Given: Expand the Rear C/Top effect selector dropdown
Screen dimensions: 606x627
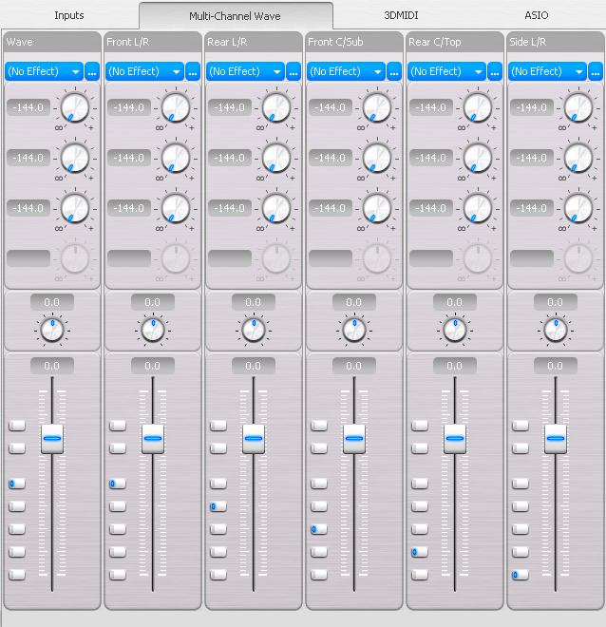Looking at the screenshot, I should point(445,71).
